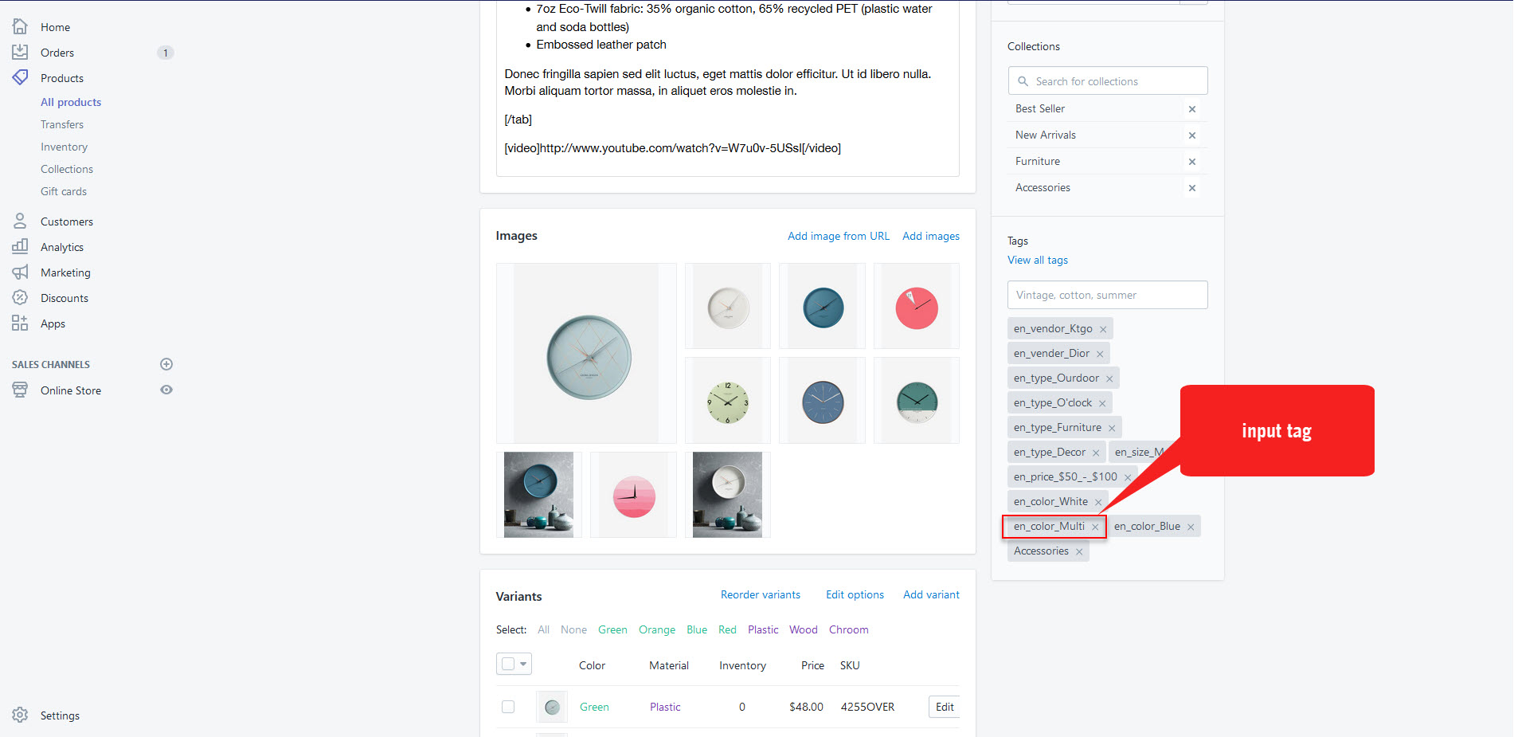Click Add images link
This screenshot has height=737, width=1514.
click(x=931, y=236)
